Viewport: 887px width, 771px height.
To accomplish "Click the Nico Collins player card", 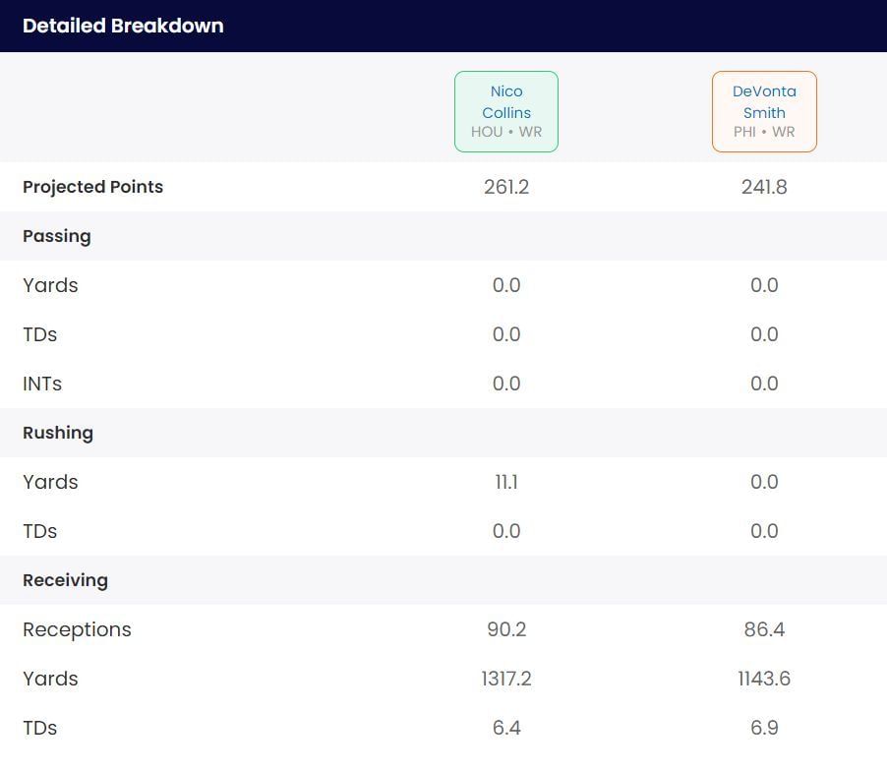I will [506, 111].
